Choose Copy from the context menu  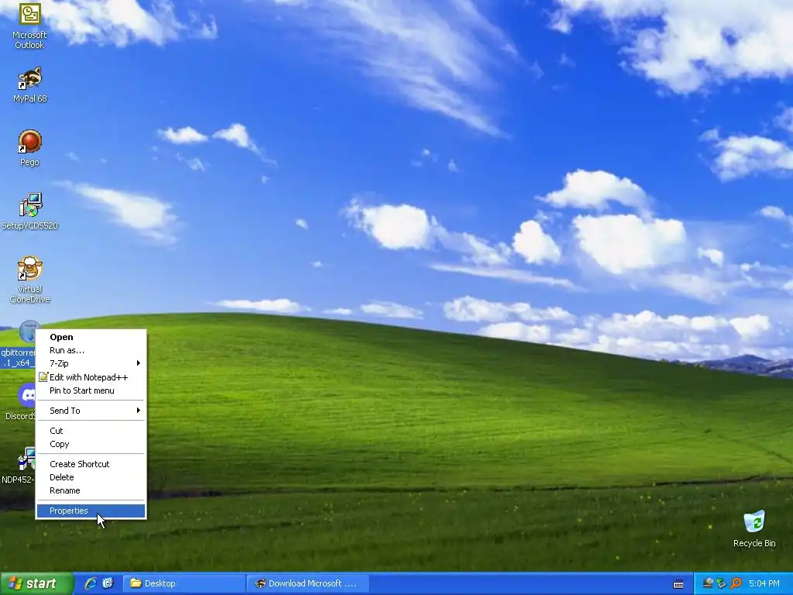click(x=91, y=444)
